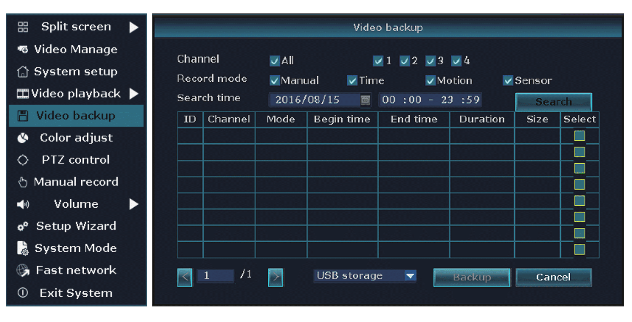632x322 pixels.
Task: Click Cancel to close Video backup
Action: tap(553, 277)
